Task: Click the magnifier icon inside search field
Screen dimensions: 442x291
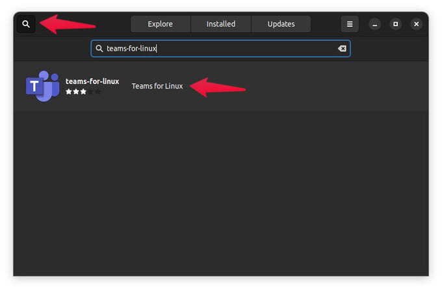Action: 99,49
